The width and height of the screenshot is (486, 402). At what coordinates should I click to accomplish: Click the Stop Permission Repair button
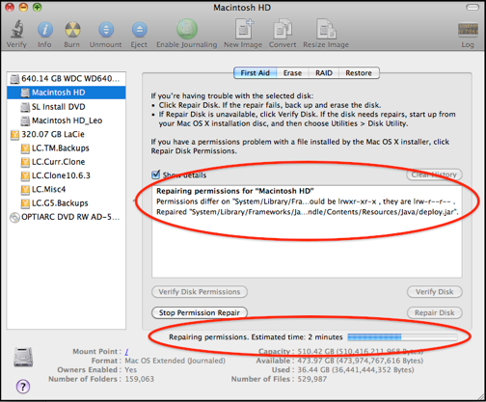click(x=200, y=312)
